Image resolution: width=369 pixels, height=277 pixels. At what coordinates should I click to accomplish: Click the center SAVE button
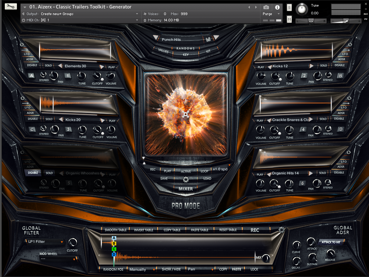click(164, 179)
